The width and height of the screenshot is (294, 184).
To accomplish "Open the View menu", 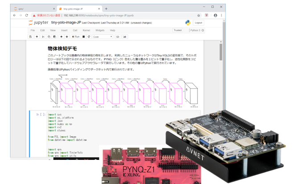I will tap(53, 30).
